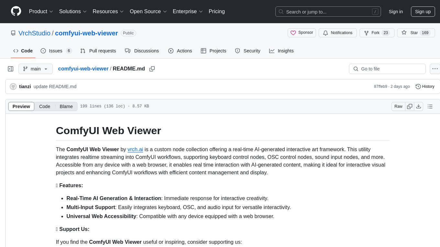Download the raw file
Screen dimensions: 440x247
coord(418,106)
